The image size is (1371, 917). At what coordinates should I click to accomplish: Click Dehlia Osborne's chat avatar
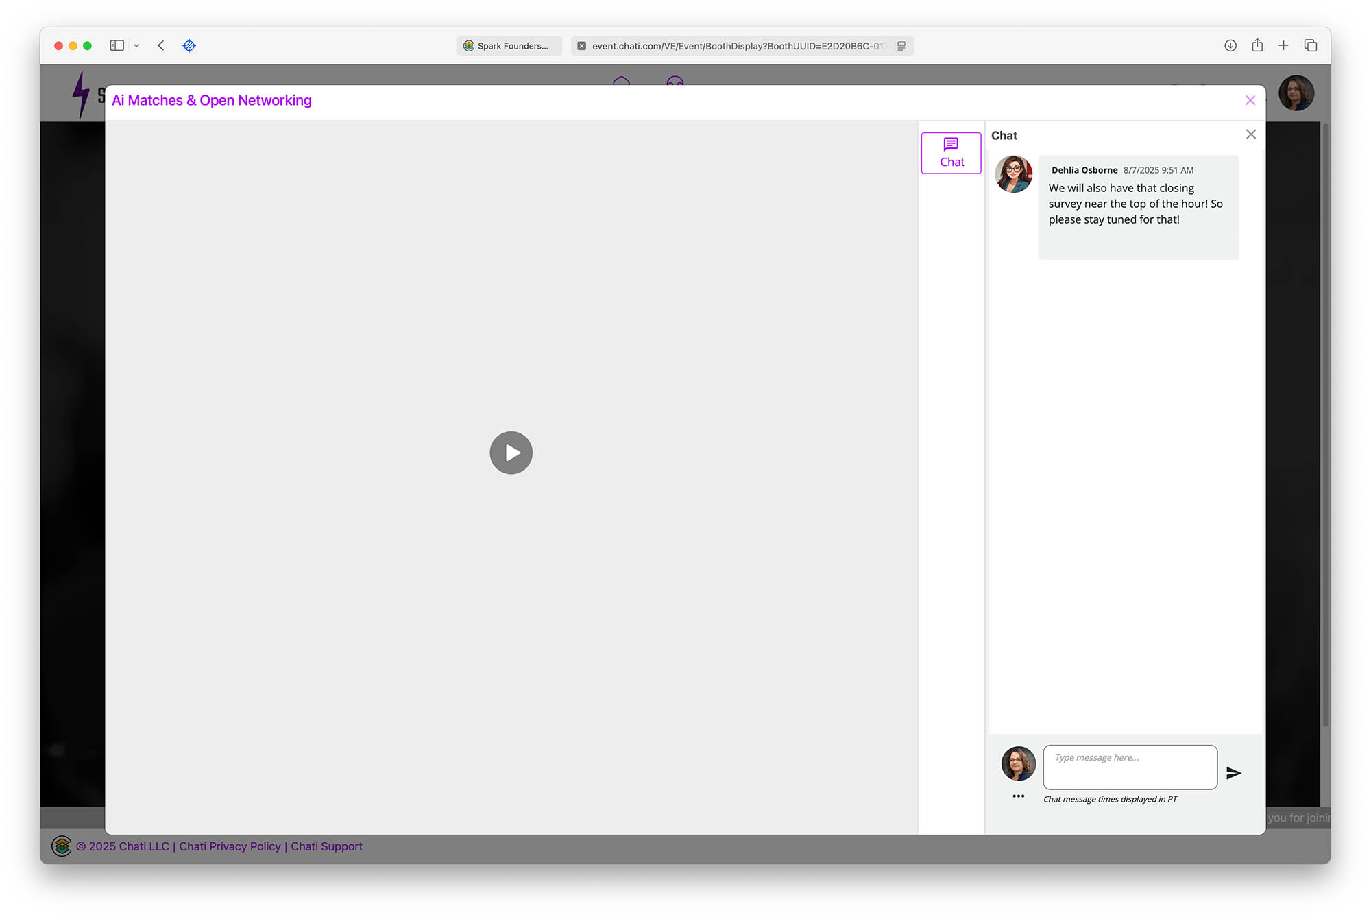point(1014,174)
